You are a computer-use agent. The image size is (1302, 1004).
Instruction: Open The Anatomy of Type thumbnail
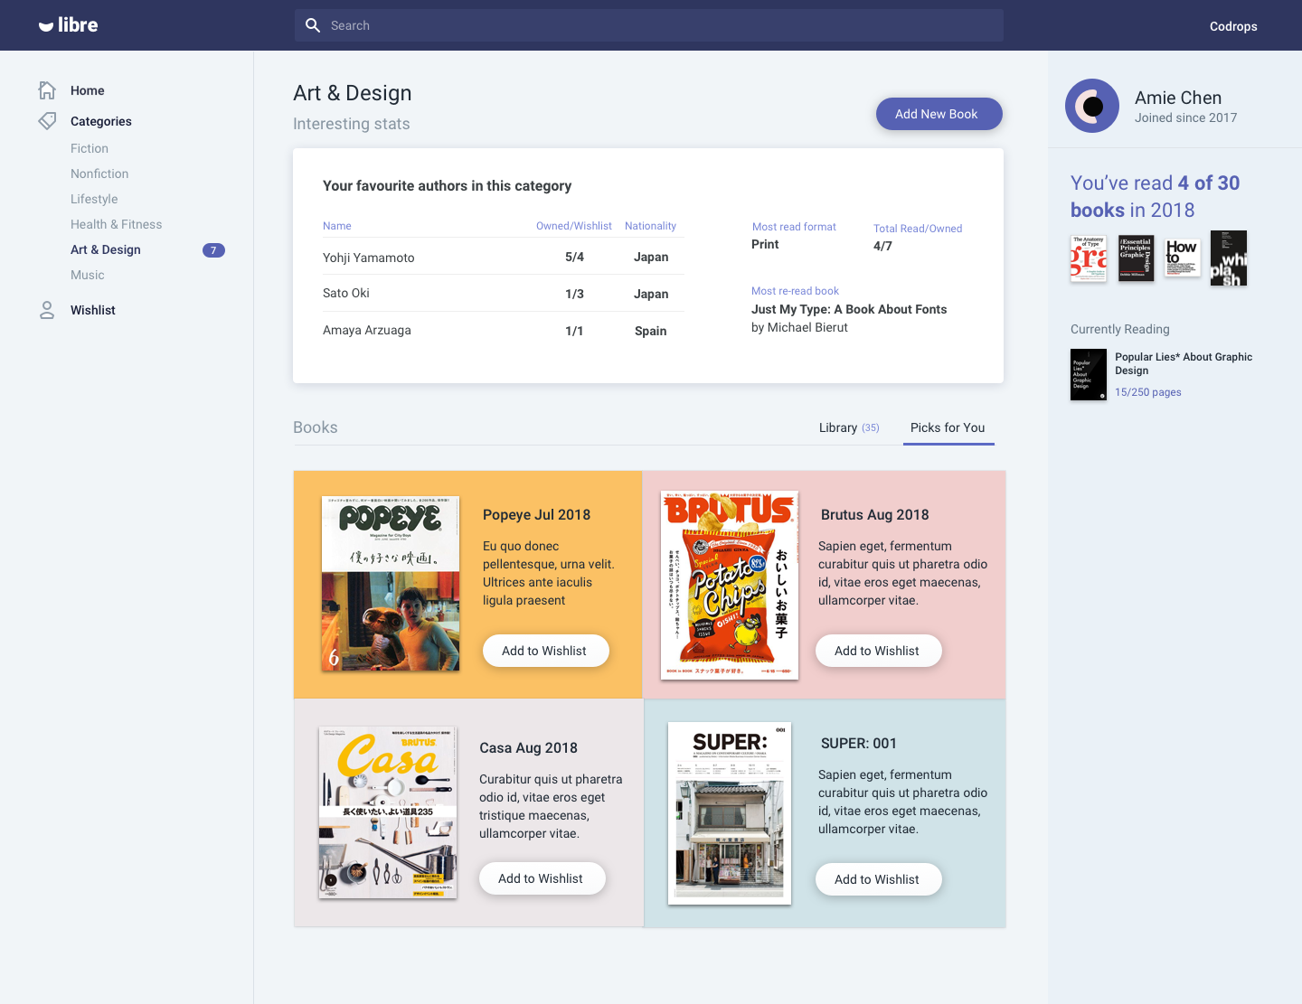(1089, 258)
